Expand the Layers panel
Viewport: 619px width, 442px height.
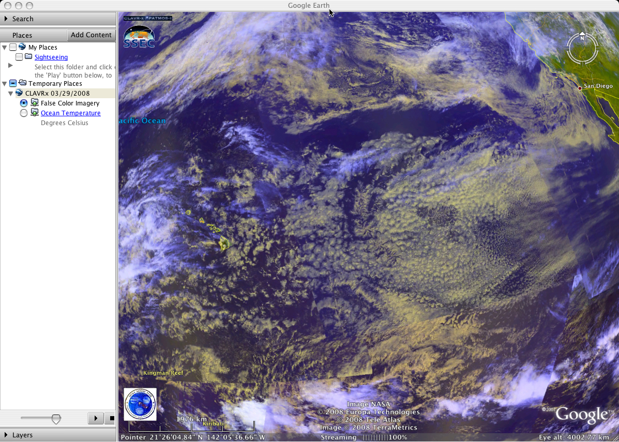click(x=6, y=435)
